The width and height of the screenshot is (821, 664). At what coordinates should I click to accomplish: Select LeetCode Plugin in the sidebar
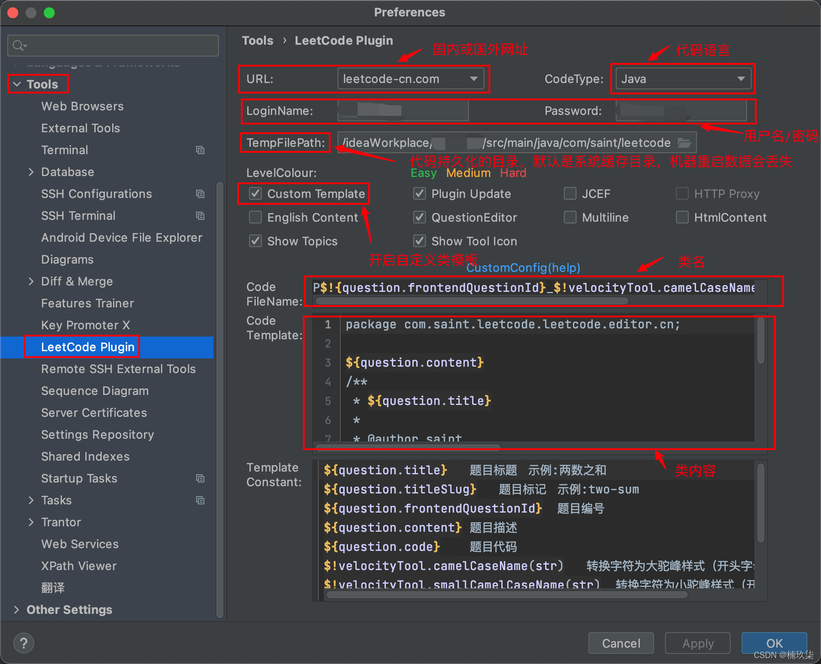pos(87,347)
